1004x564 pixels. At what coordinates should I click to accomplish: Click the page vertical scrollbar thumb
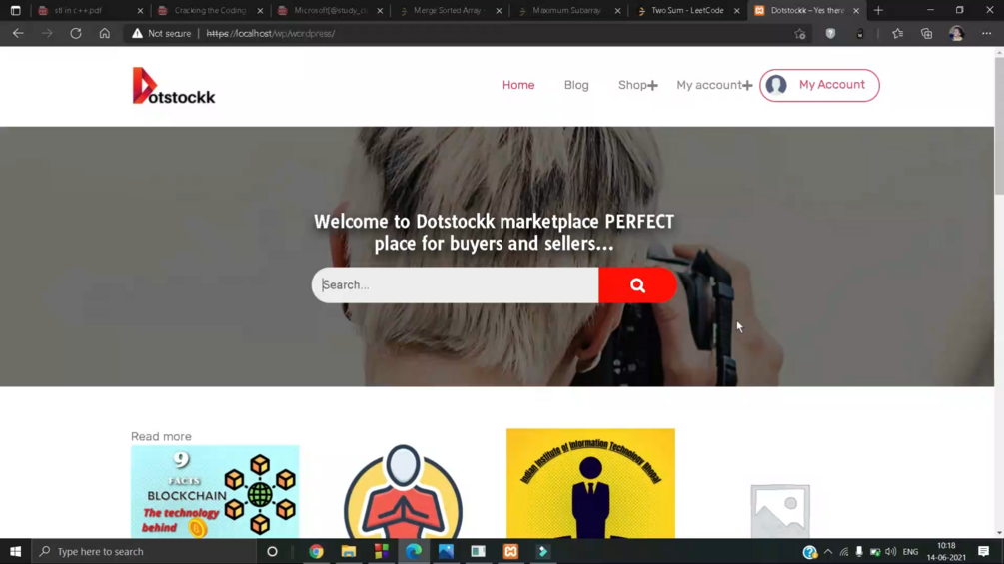[x=999, y=126]
